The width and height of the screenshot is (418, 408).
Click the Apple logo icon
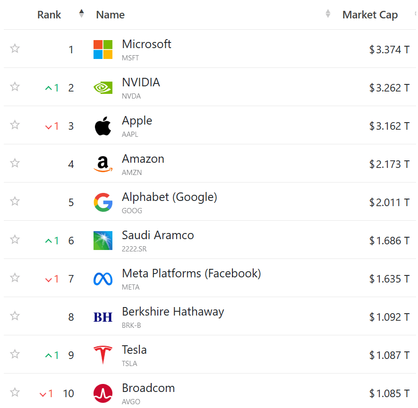103,126
